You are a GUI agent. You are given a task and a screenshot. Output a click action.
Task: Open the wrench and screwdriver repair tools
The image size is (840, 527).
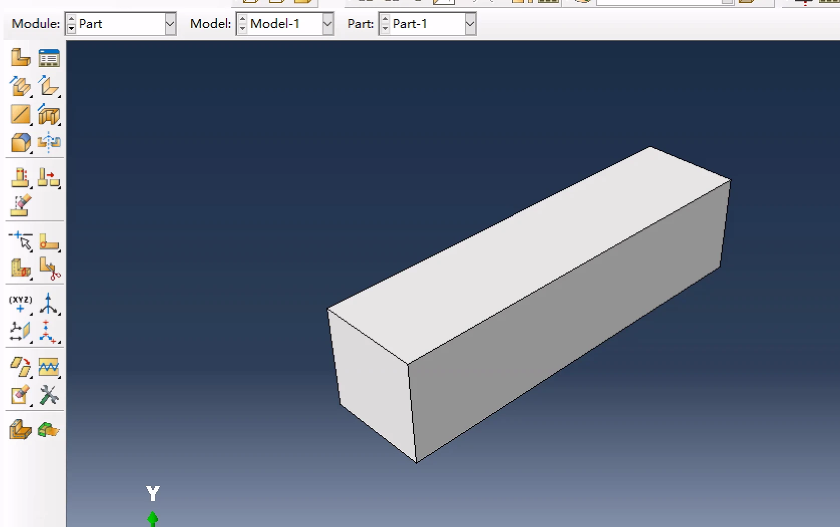[x=49, y=395]
